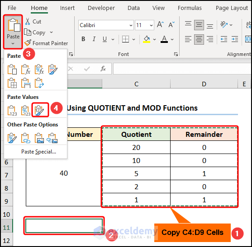Toggle Underline formatting

tap(105, 39)
